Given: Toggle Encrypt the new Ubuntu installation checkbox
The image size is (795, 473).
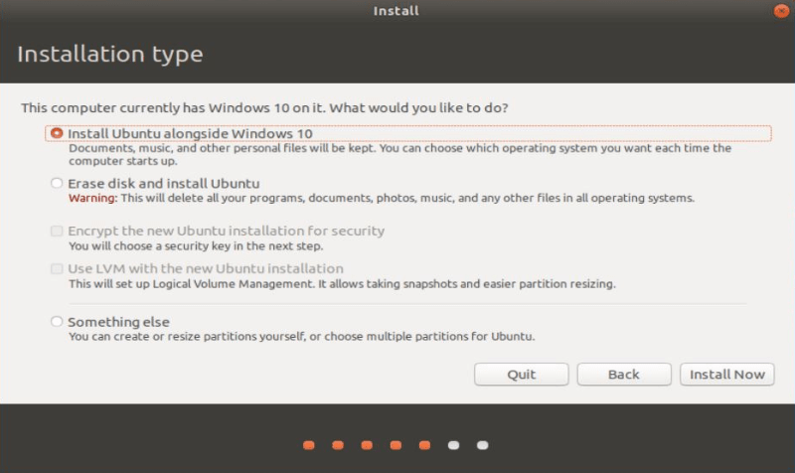Looking at the screenshot, I should [x=57, y=232].
